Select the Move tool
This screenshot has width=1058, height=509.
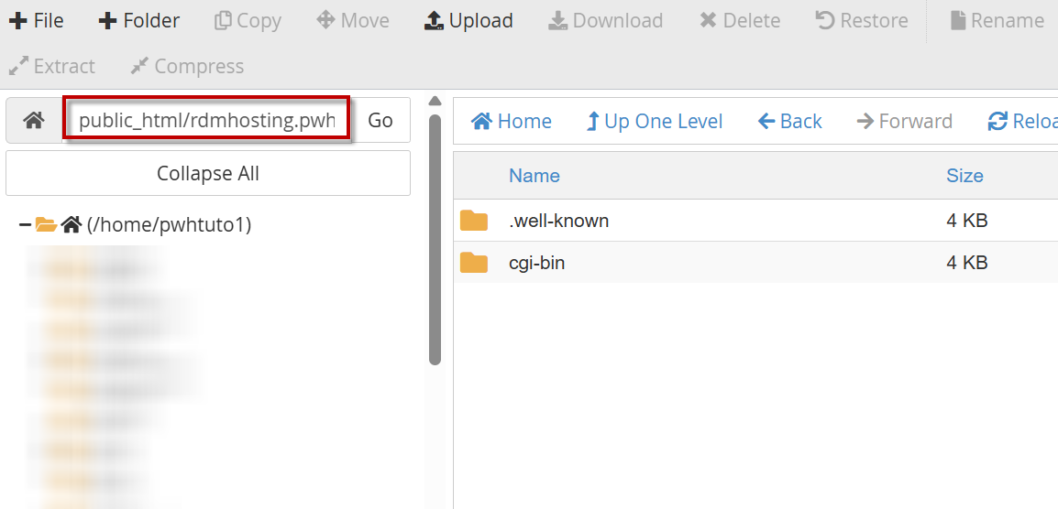[354, 20]
